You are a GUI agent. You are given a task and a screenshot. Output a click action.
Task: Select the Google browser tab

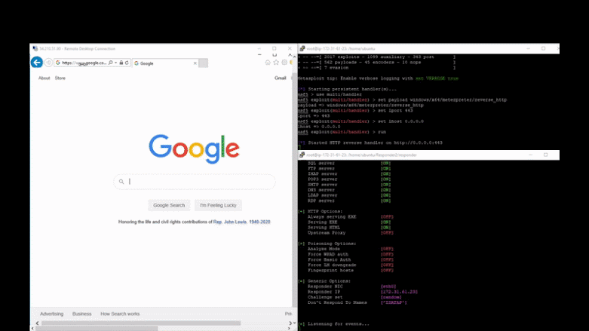(x=164, y=63)
